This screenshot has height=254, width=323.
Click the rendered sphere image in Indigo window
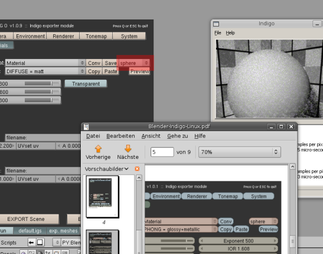(269, 79)
